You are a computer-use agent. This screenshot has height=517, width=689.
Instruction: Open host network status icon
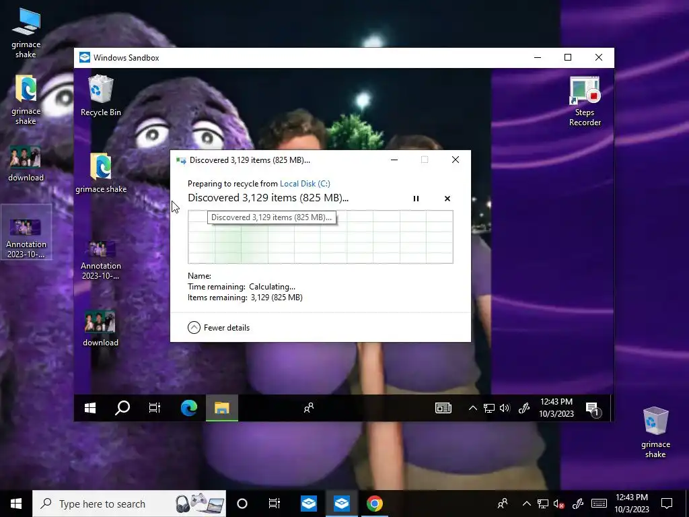click(x=543, y=504)
